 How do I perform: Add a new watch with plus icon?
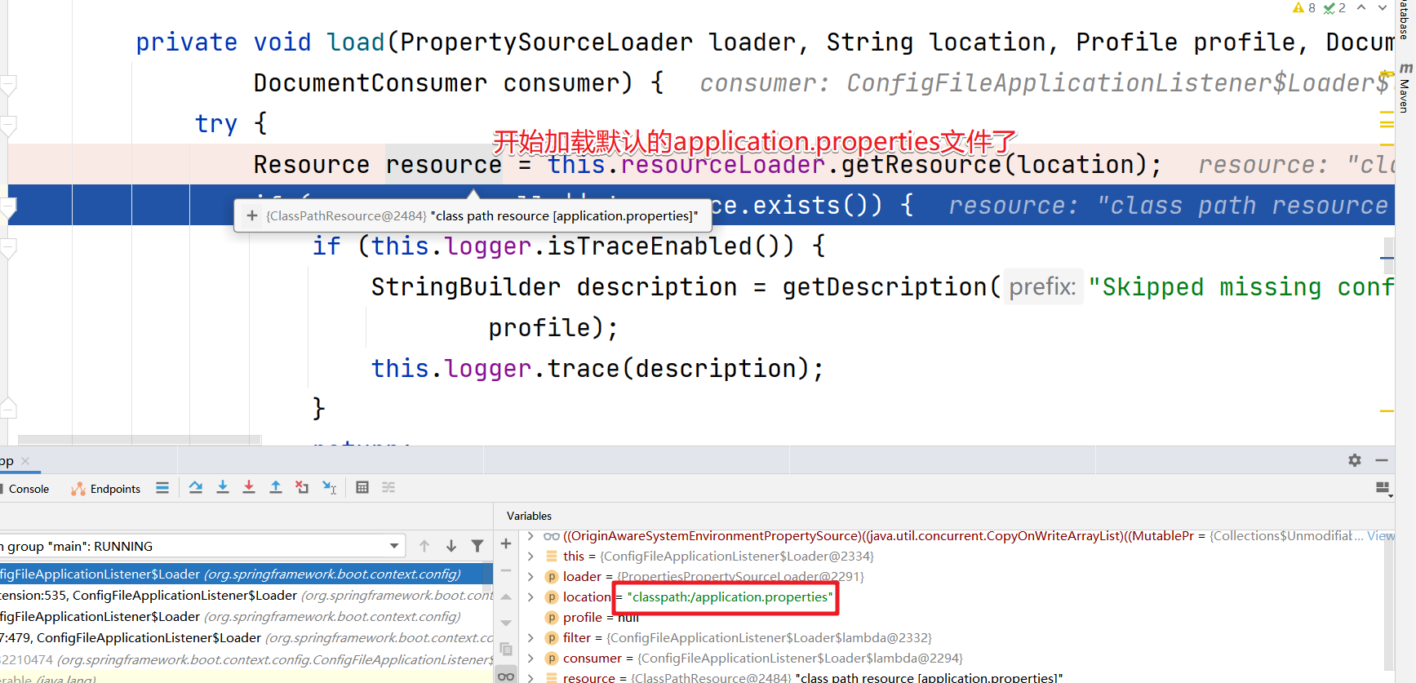[506, 543]
